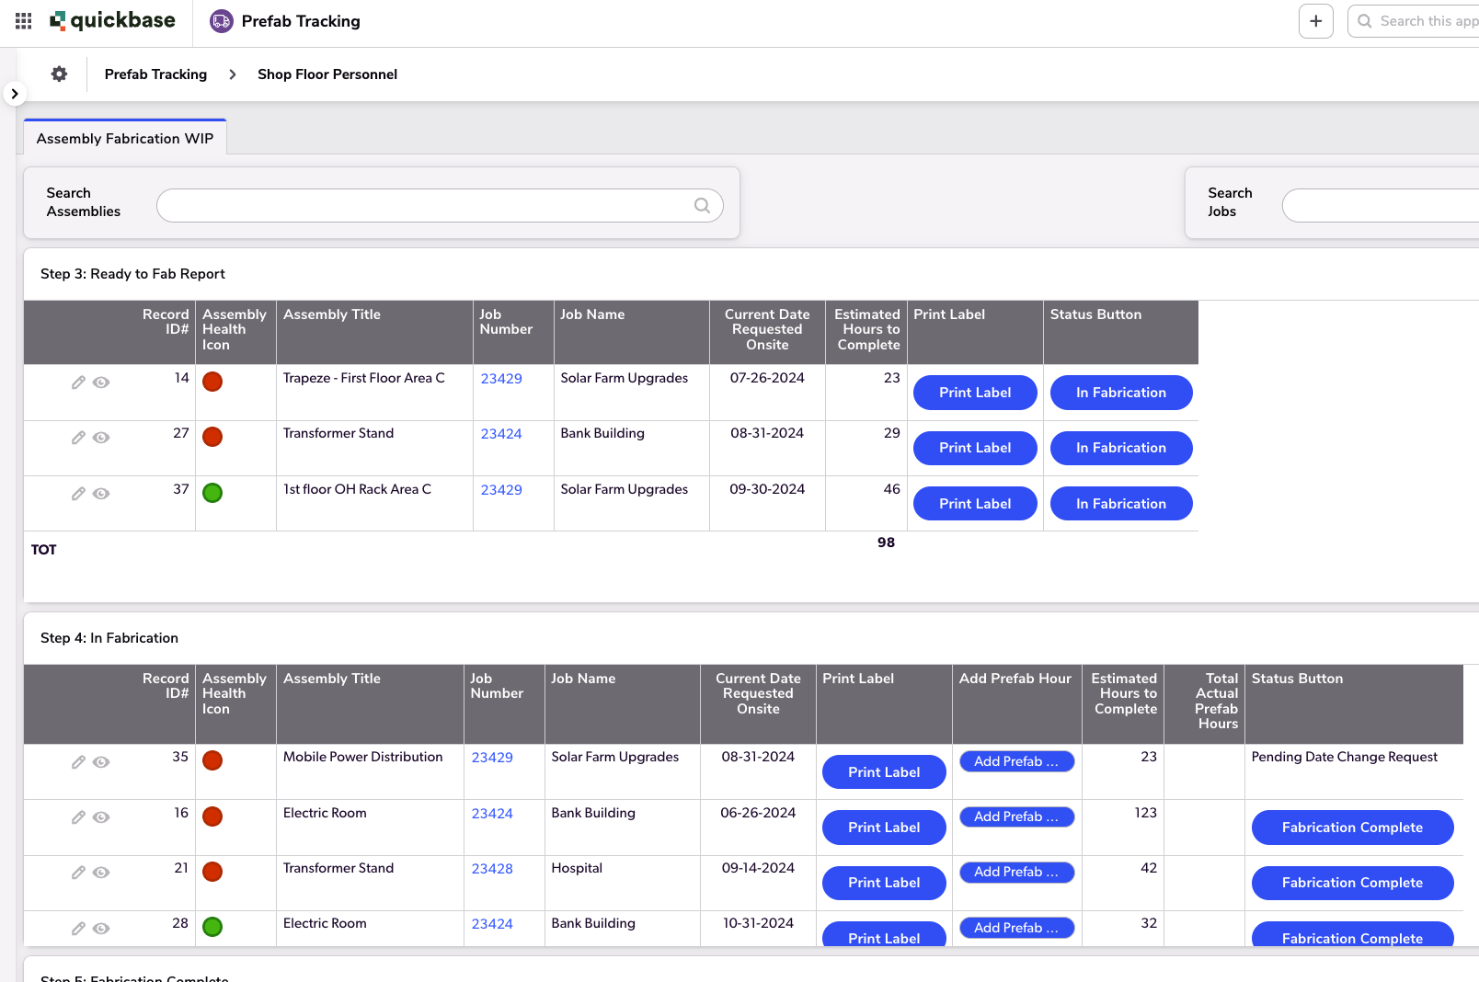
Task: Open the settings gear for Prefab Tracking
Action: point(59,74)
